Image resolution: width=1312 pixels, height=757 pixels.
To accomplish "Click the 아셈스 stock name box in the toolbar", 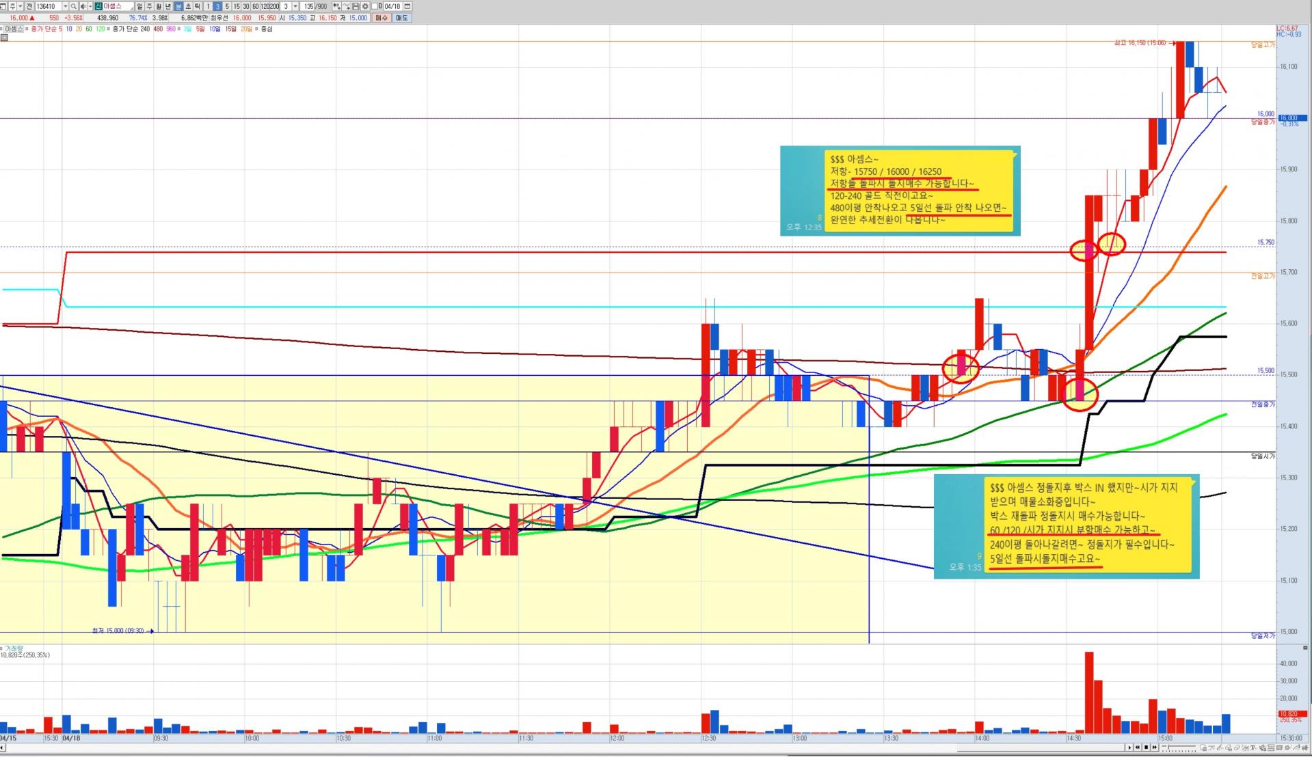I will click(118, 6).
